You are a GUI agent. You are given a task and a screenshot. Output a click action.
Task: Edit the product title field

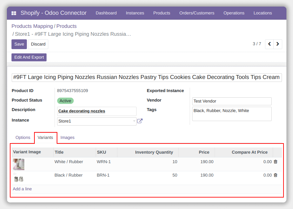click(147, 77)
